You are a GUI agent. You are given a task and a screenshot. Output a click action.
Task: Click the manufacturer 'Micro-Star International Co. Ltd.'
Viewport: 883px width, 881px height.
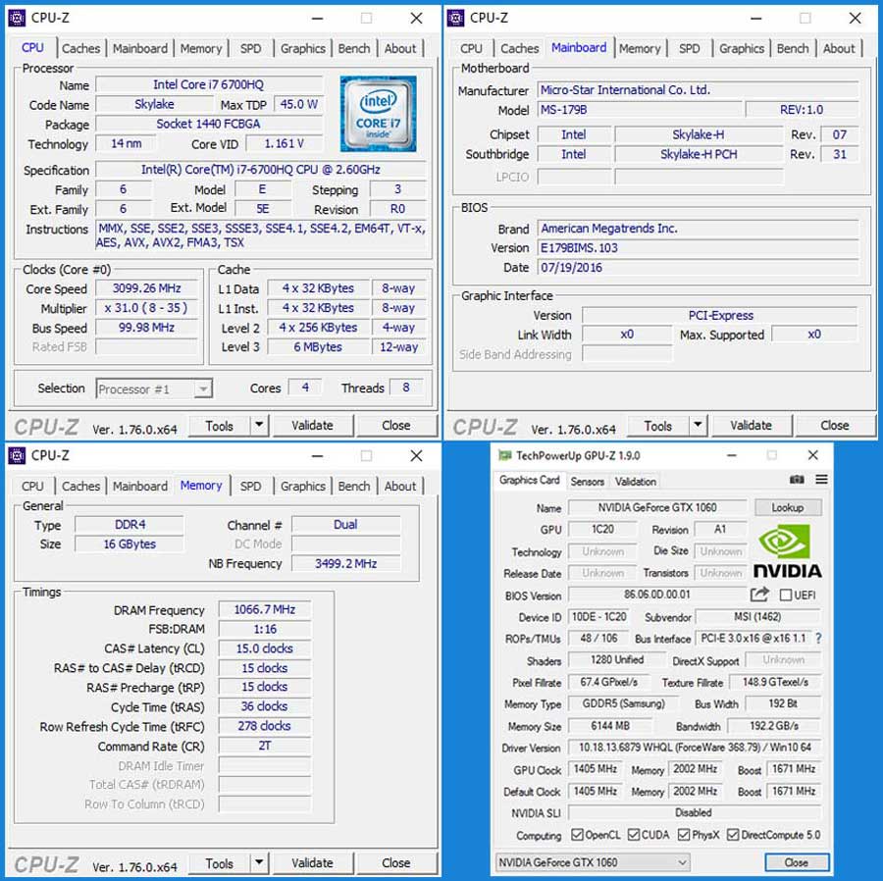point(698,89)
